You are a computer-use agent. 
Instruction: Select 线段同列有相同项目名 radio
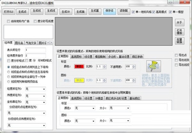coord(8,82)
